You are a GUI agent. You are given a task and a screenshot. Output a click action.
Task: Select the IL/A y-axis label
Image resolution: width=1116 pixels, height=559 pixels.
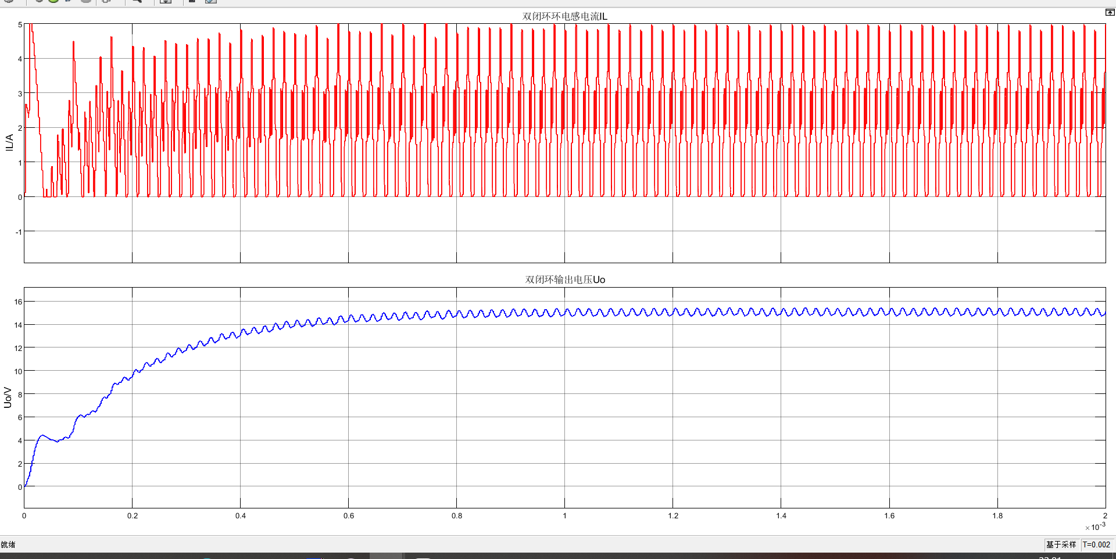coord(9,142)
